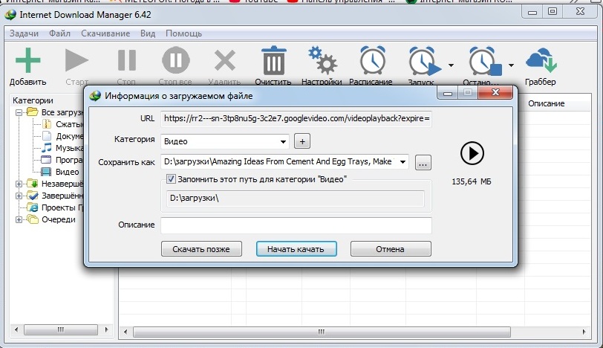The width and height of the screenshot is (603, 348).
Task: Click IDM logo icon in main title bar
Action: (10, 15)
